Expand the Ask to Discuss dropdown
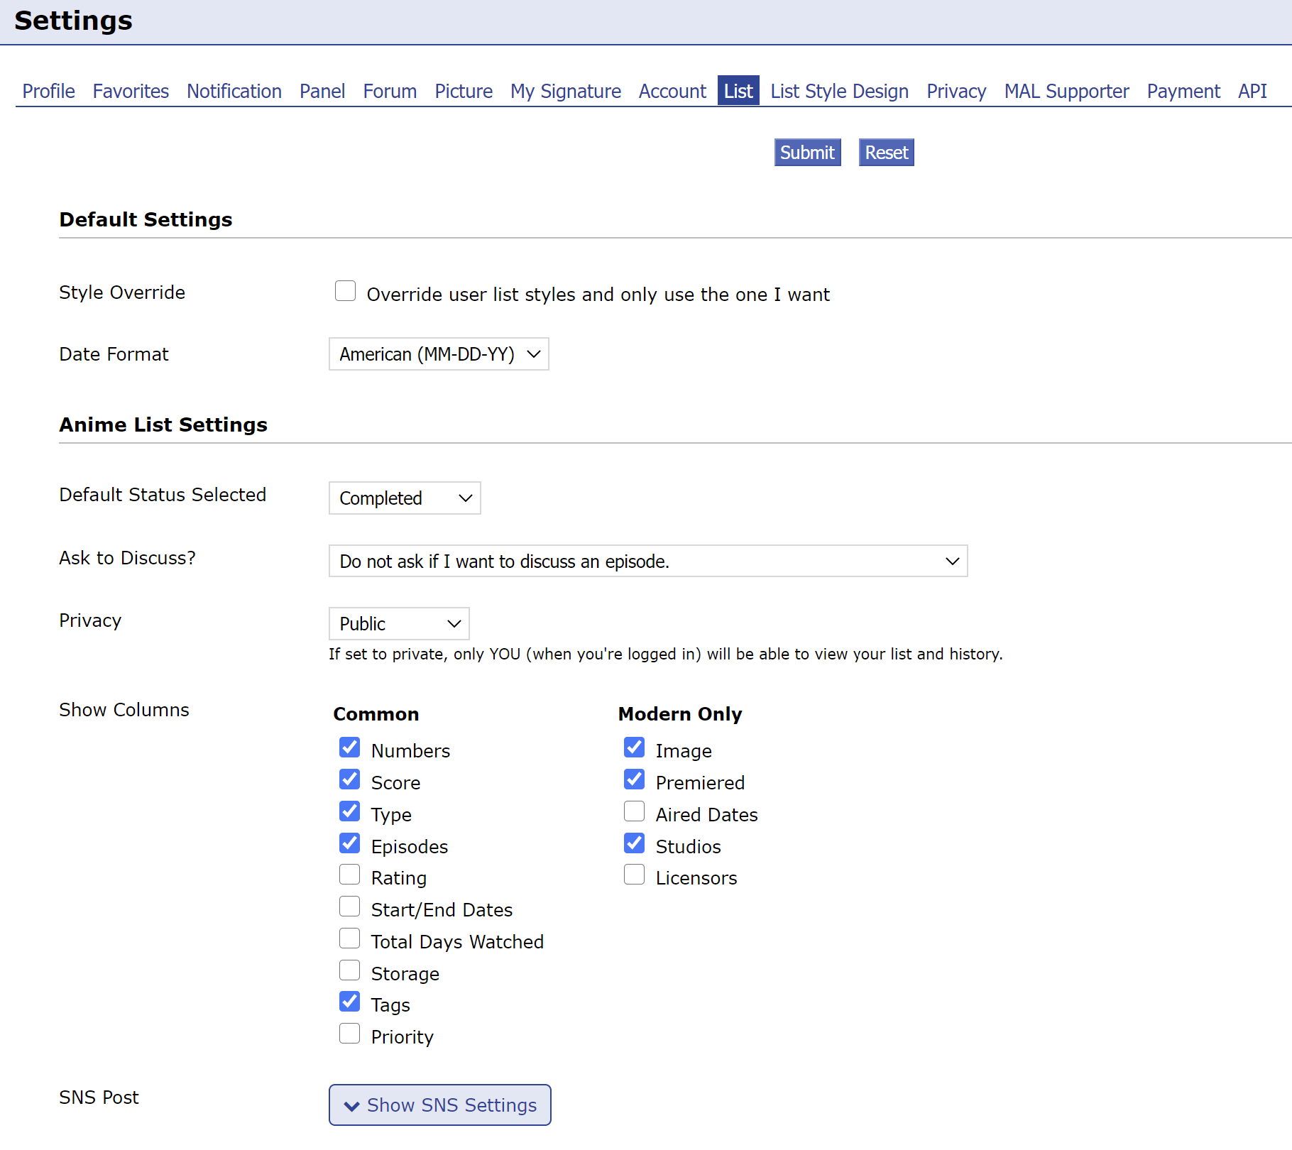This screenshot has width=1292, height=1150. (647, 562)
